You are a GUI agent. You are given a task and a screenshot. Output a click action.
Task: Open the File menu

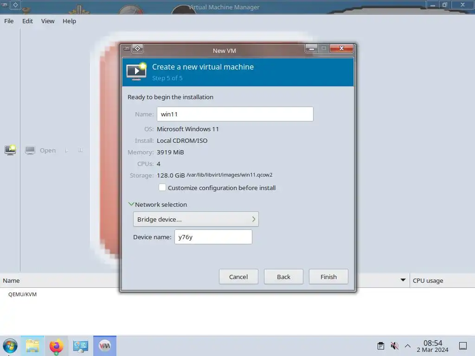click(x=9, y=21)
